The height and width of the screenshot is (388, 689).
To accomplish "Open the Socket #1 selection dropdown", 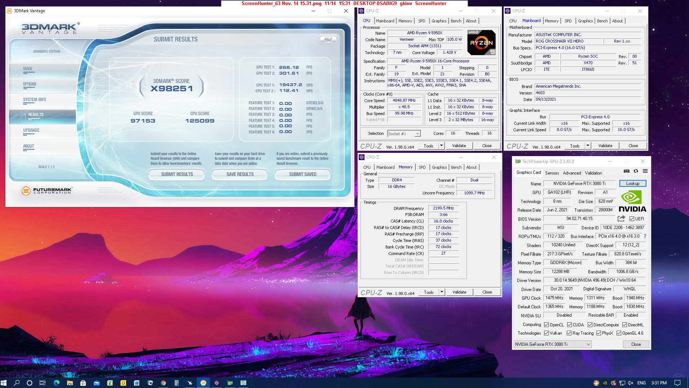I will (x=404, y=134).
